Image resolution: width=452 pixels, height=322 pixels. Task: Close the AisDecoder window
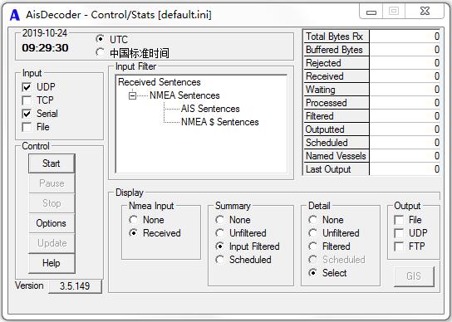pyautogui.click(x=425, y=12)
